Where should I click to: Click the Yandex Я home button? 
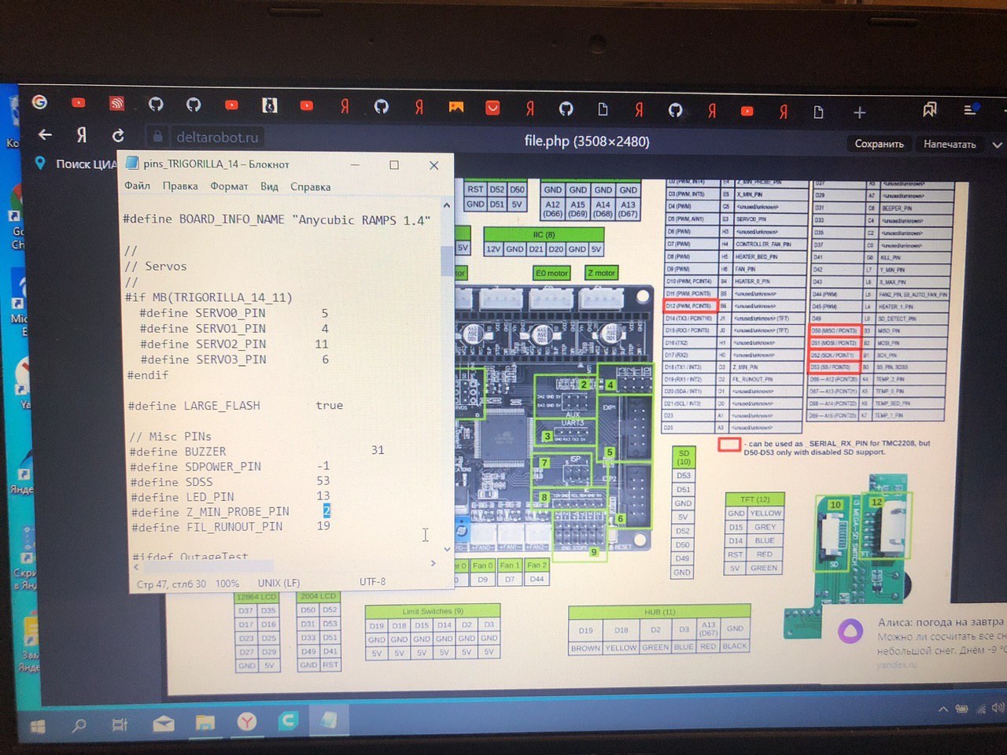(81, 135)
